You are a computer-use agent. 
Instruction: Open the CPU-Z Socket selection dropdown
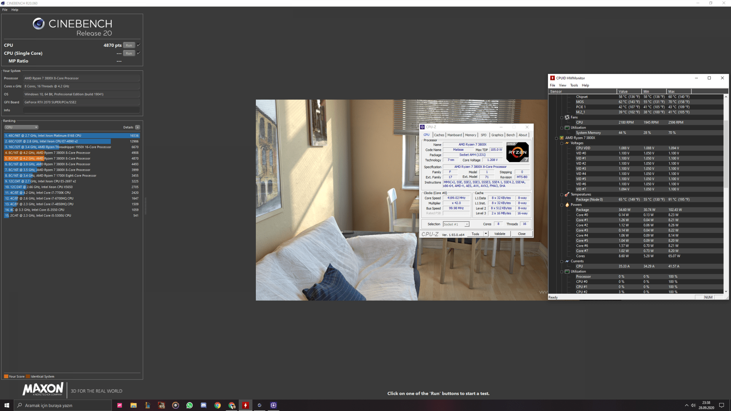coord(456,224)
